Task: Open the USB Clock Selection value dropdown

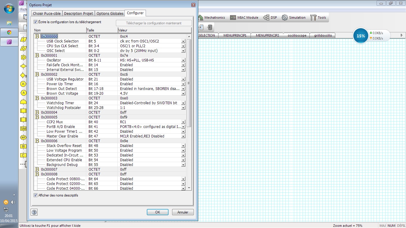Action: pyautogui.click(x=183, y=41)
